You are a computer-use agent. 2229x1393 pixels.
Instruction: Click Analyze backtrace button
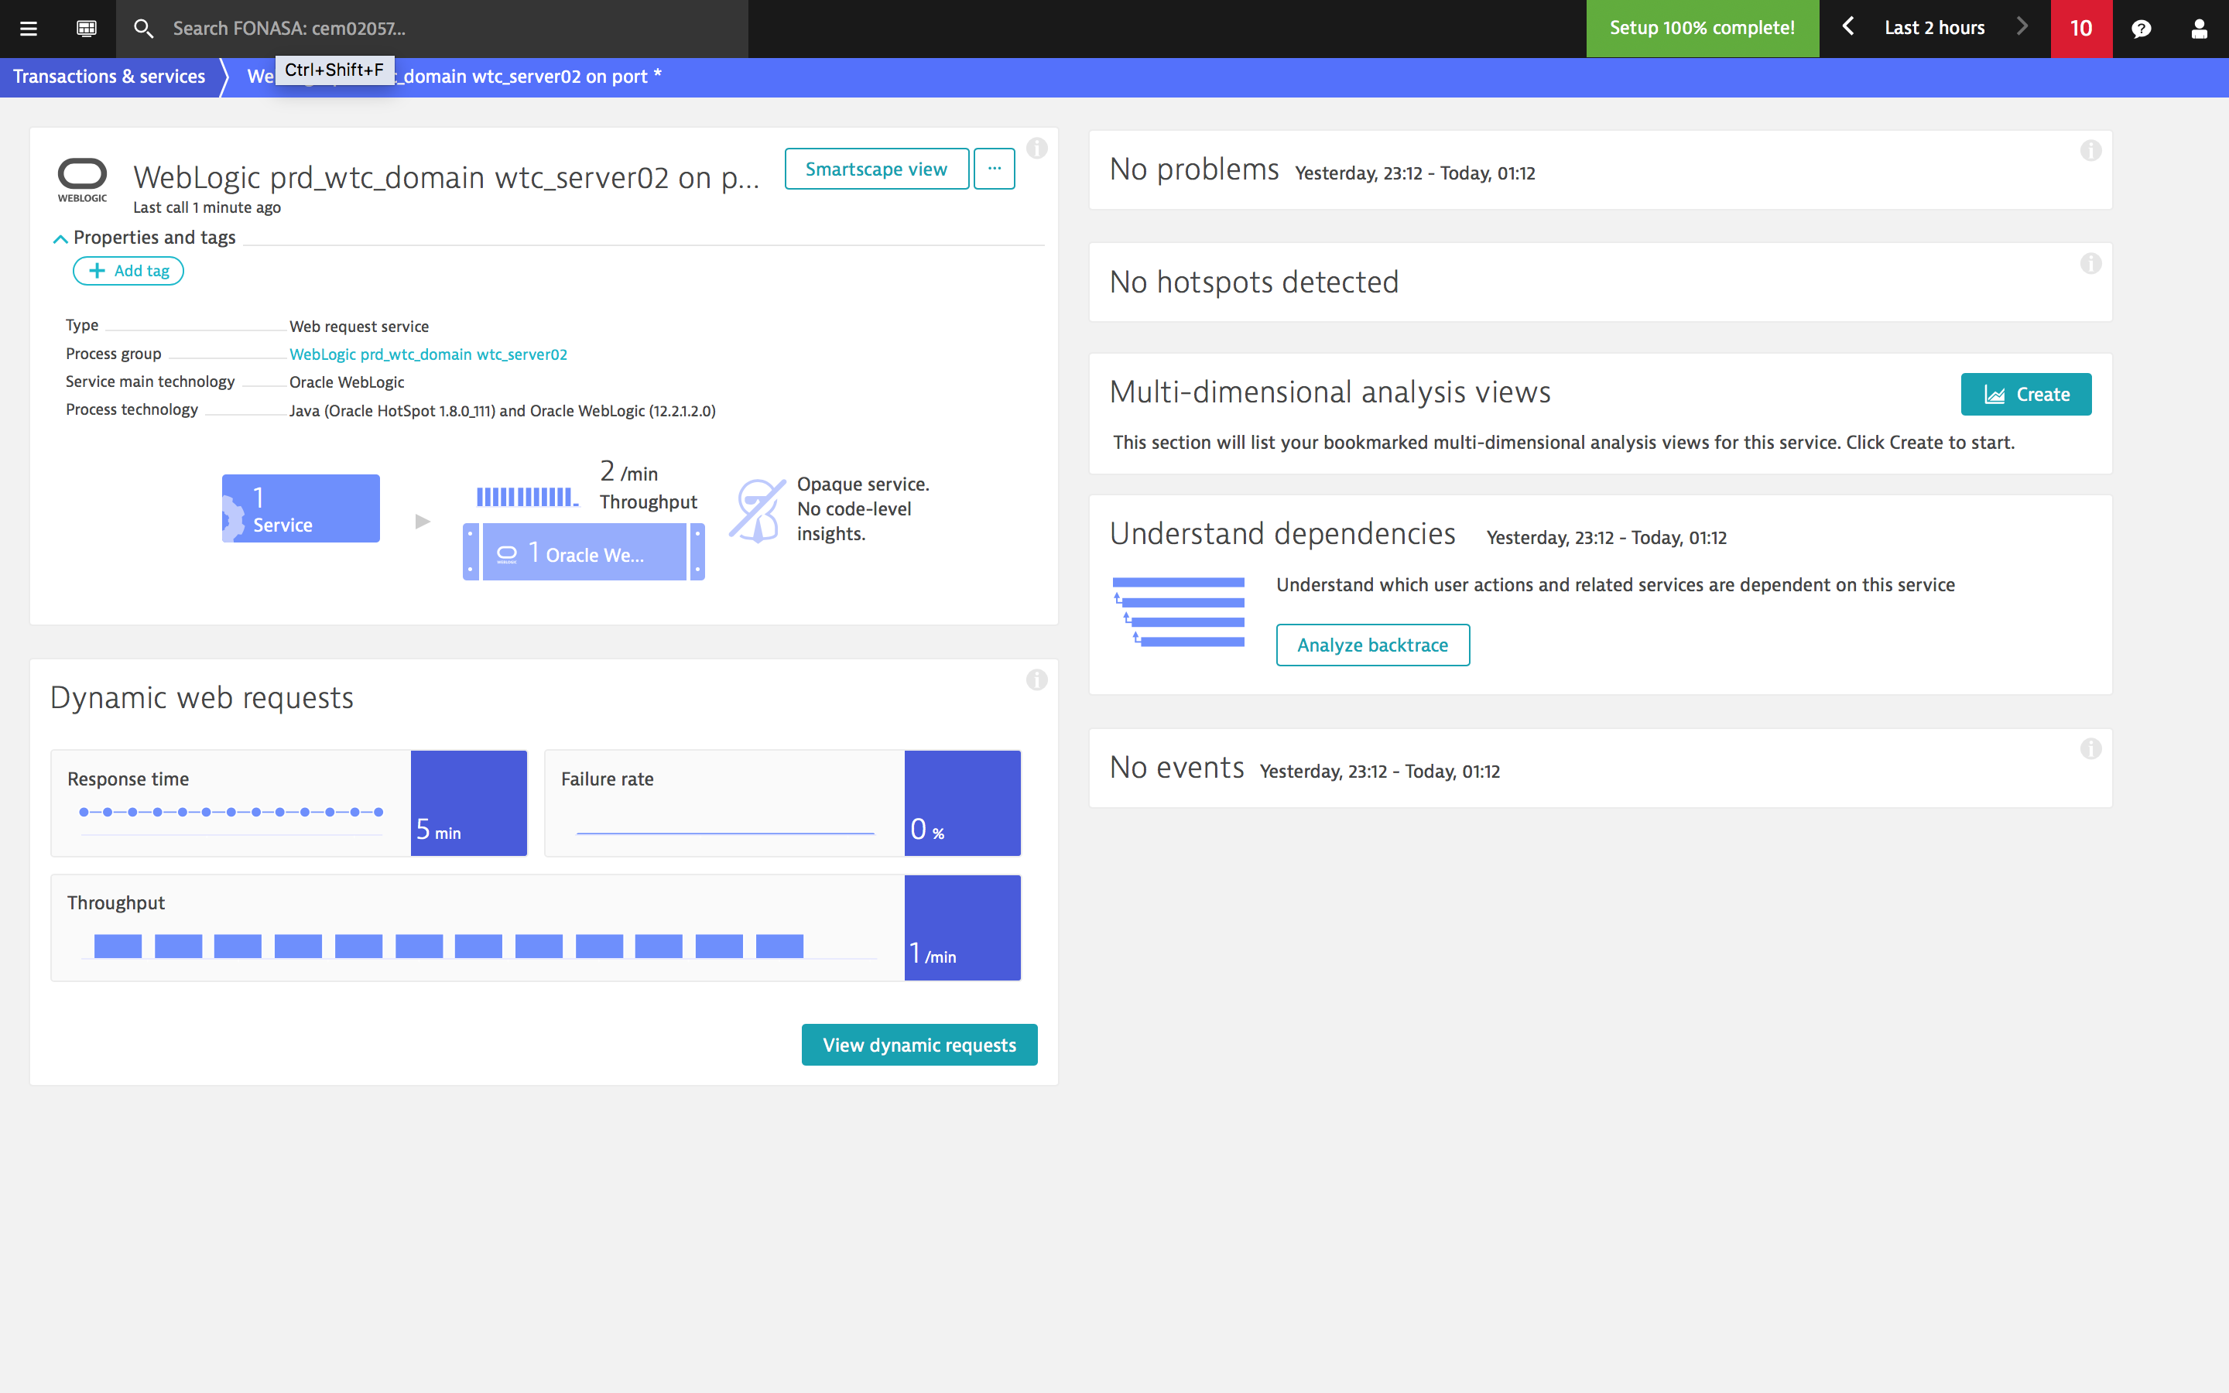1371,645
